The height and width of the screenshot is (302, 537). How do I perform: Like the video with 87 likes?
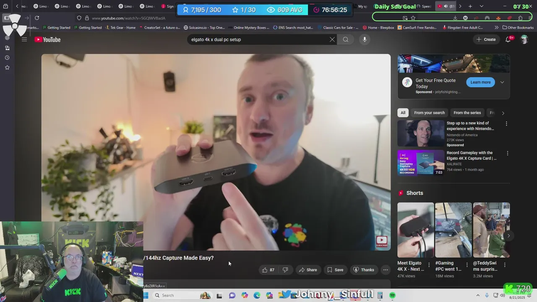268,270
